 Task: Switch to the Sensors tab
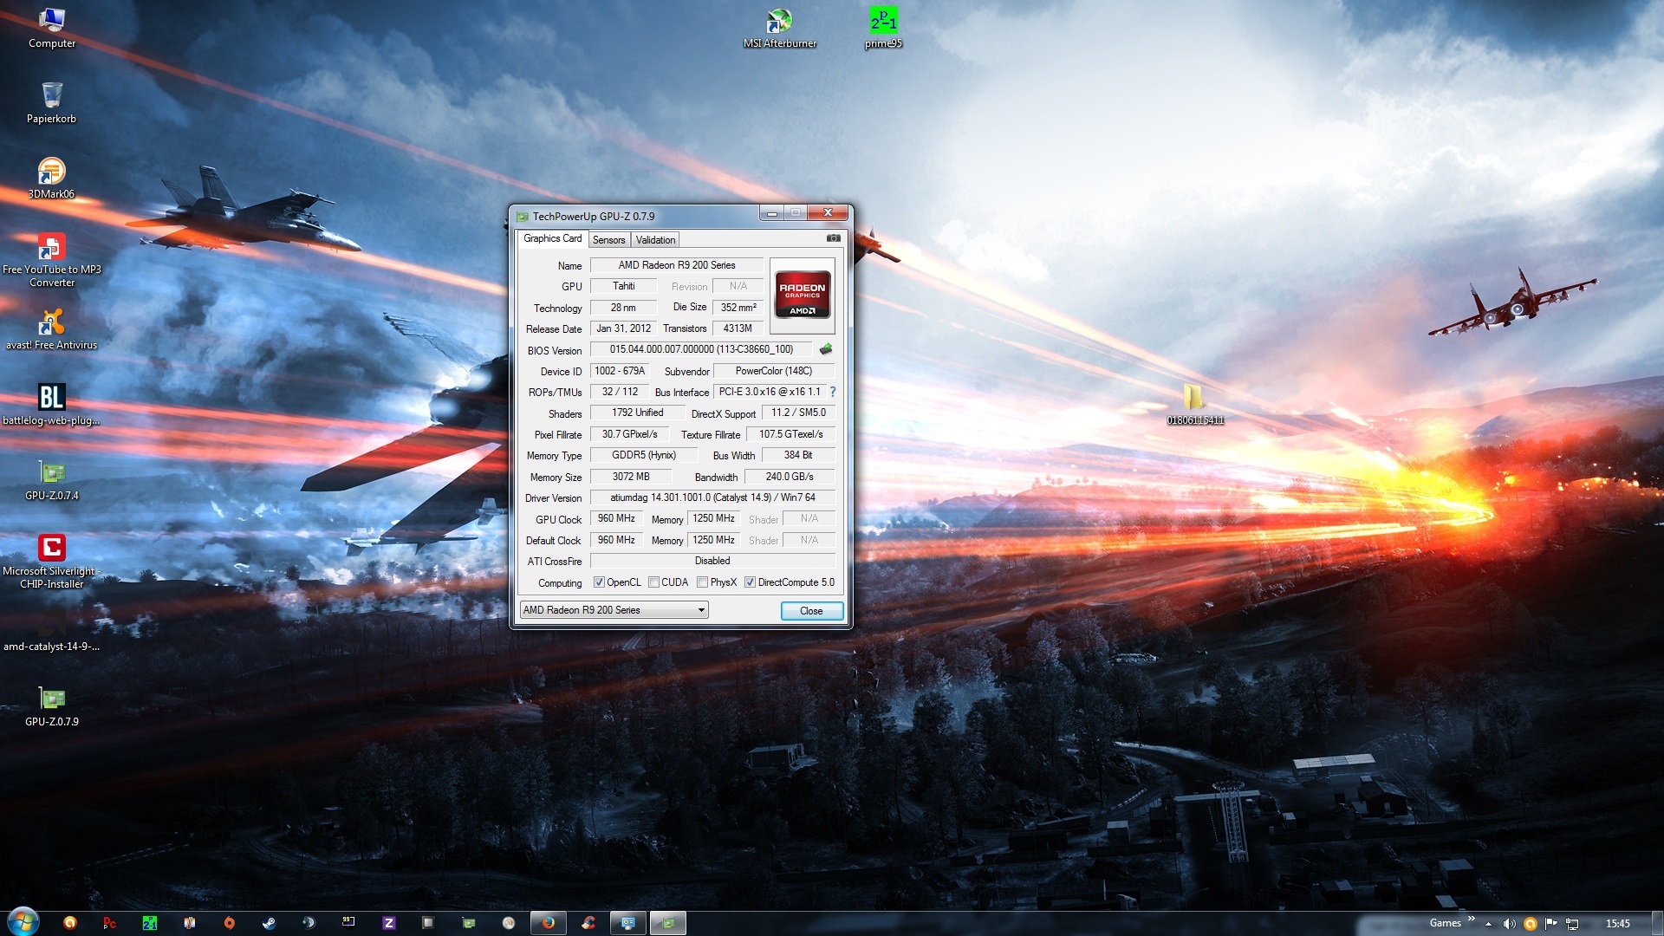pos(608,240)
